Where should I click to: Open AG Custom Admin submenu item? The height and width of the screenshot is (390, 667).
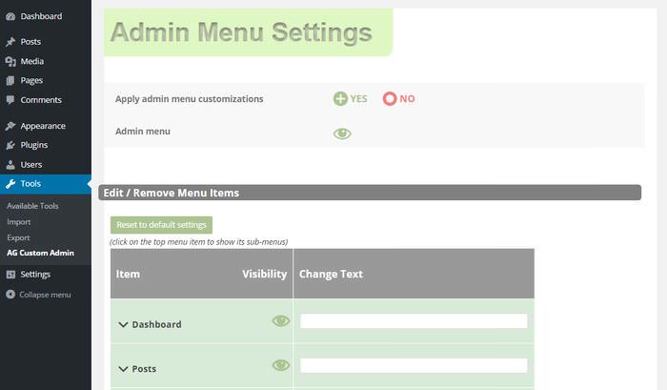(x=40, y=253)
